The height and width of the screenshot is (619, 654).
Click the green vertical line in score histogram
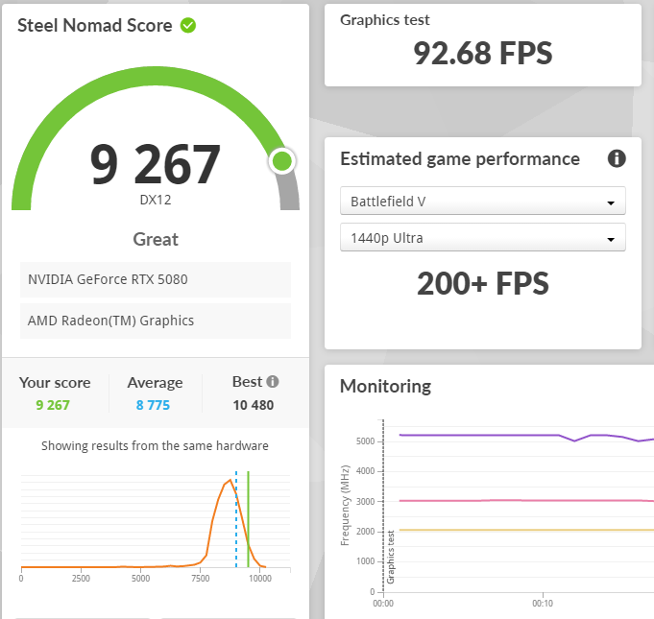pos(248,518)
